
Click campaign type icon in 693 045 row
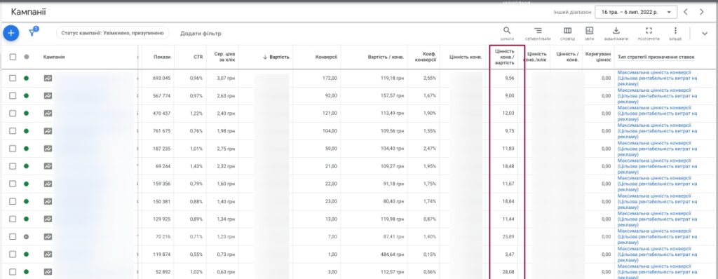click(x=48, y=79)
